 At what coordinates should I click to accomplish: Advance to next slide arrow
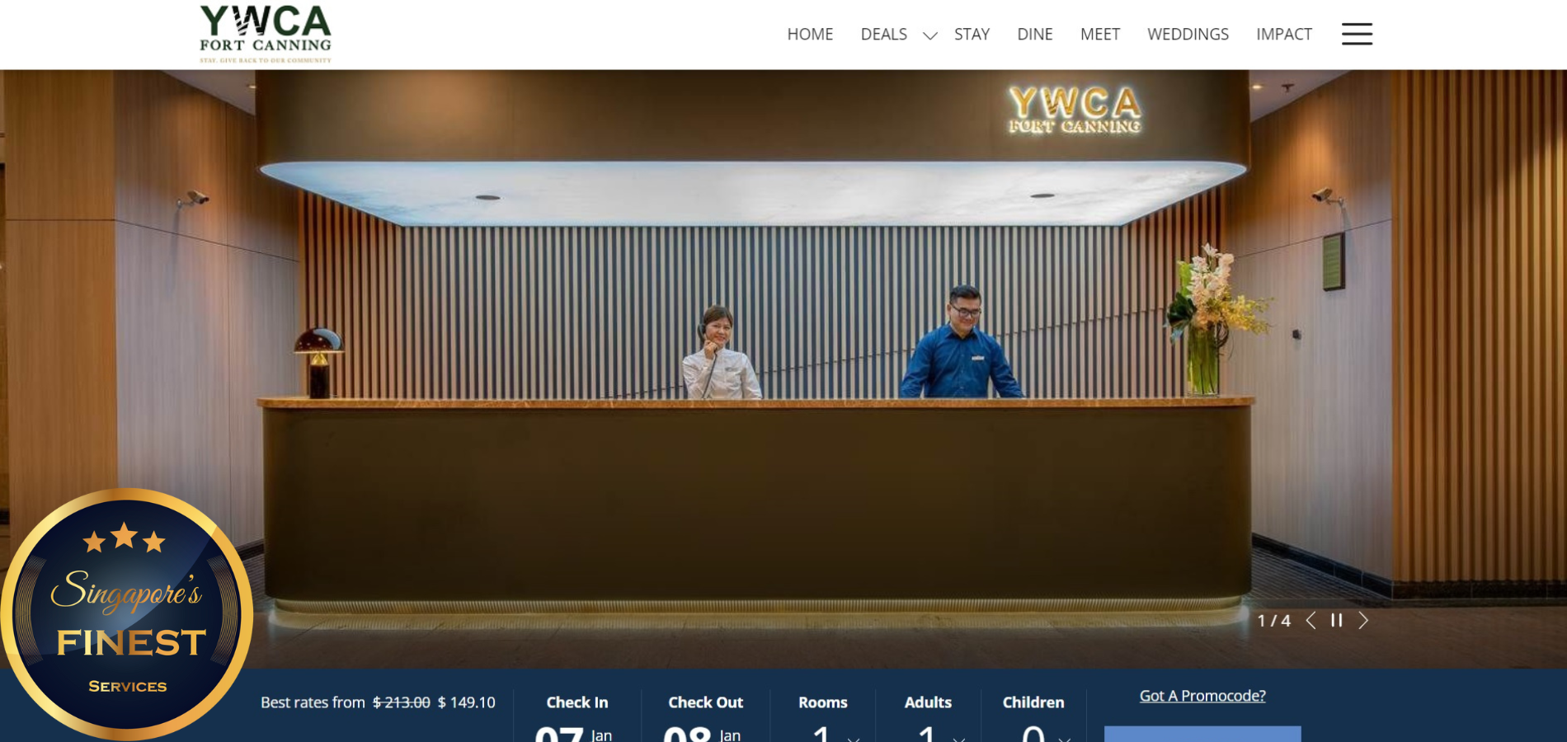click(x=1363, y=621)
